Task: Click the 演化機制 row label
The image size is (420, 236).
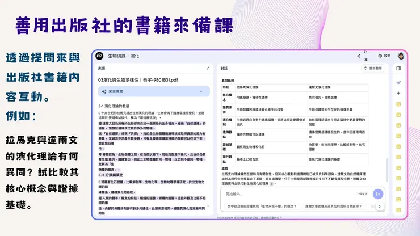Action: (x=228, y=122)
